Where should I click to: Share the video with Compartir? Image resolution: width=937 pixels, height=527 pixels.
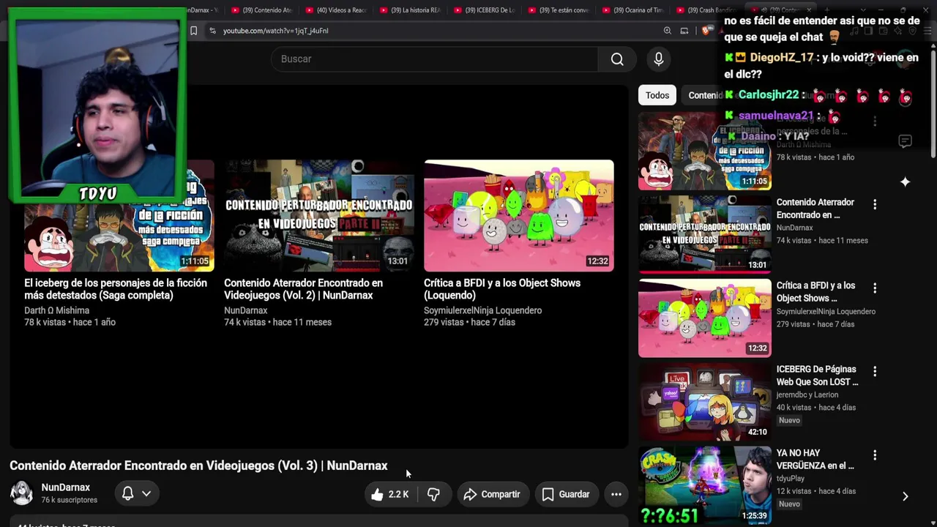tap(492, 494)
